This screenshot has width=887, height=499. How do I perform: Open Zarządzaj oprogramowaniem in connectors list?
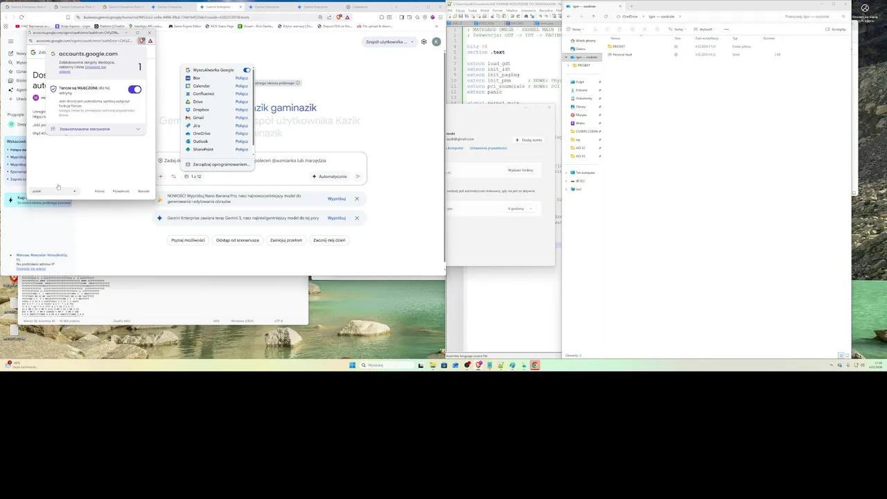pos(218,164)
